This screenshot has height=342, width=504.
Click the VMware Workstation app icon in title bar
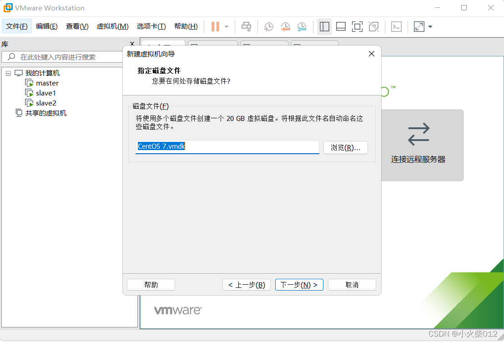click(x=8, y=8)
